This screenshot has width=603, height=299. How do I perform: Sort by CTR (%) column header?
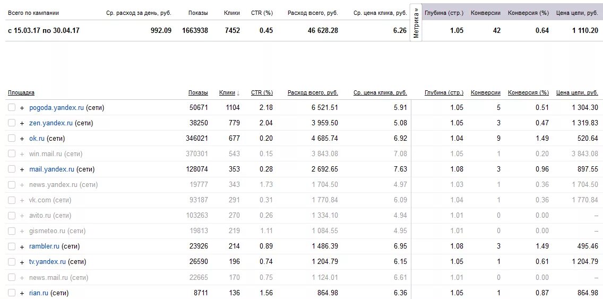[x=262, y=93]
